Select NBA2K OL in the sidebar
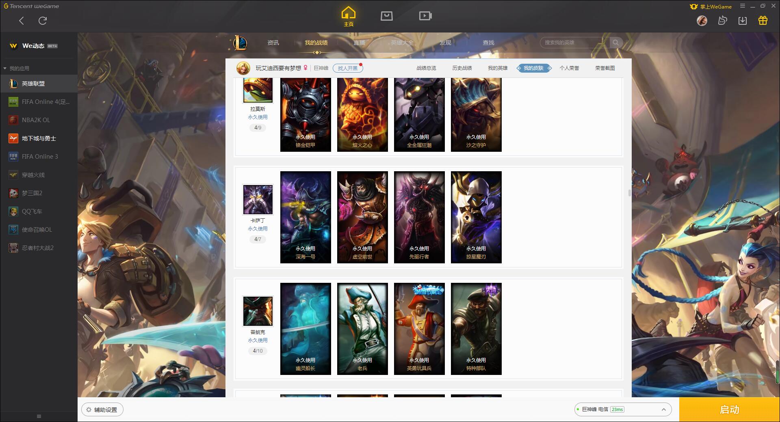The height and width of the screenshot is (422, 780). tap(39, 120)
